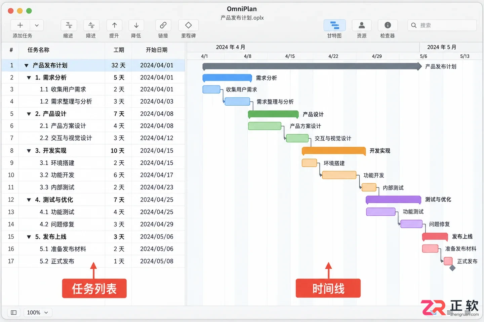The width and height of the screenshot is (484, 322).
Task: Open the 资源 resource view
Action: click(x=362, y=25)
